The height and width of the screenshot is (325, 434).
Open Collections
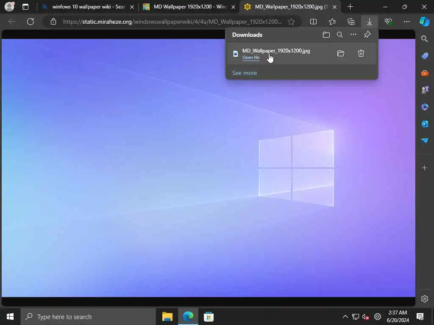click(x=351, y=22)
